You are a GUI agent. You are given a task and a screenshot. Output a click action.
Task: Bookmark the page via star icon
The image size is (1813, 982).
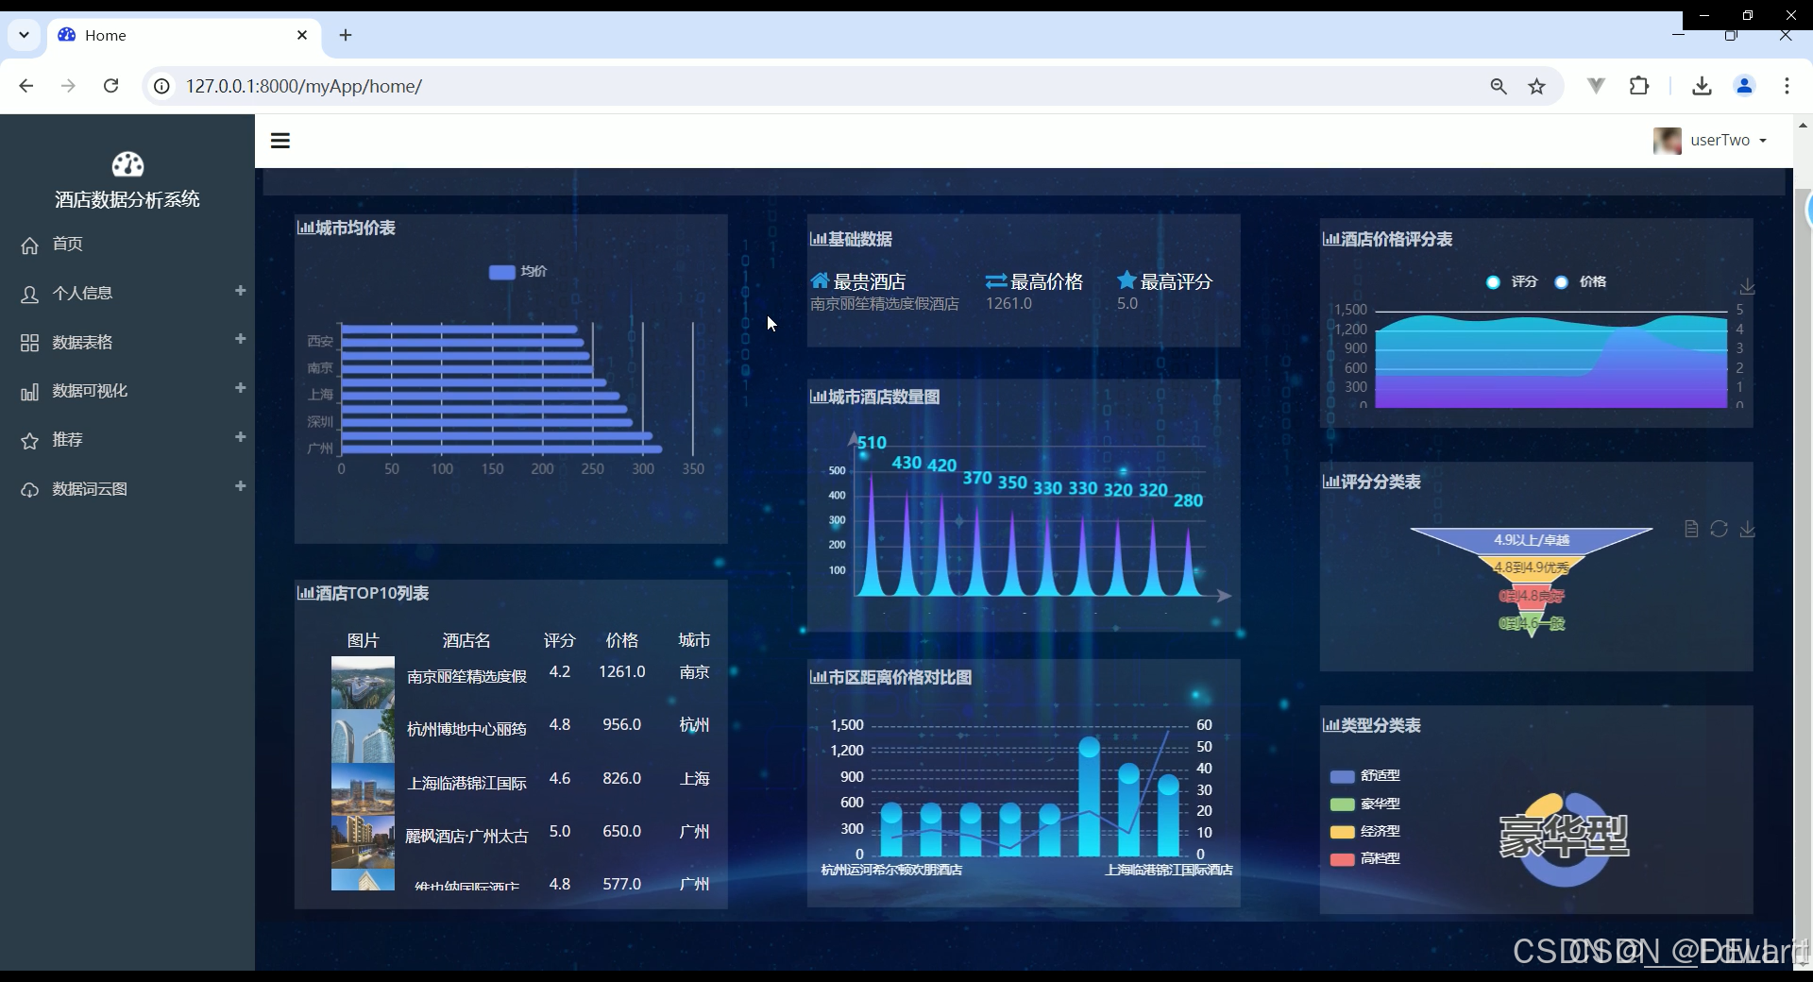pos(1537,86)
